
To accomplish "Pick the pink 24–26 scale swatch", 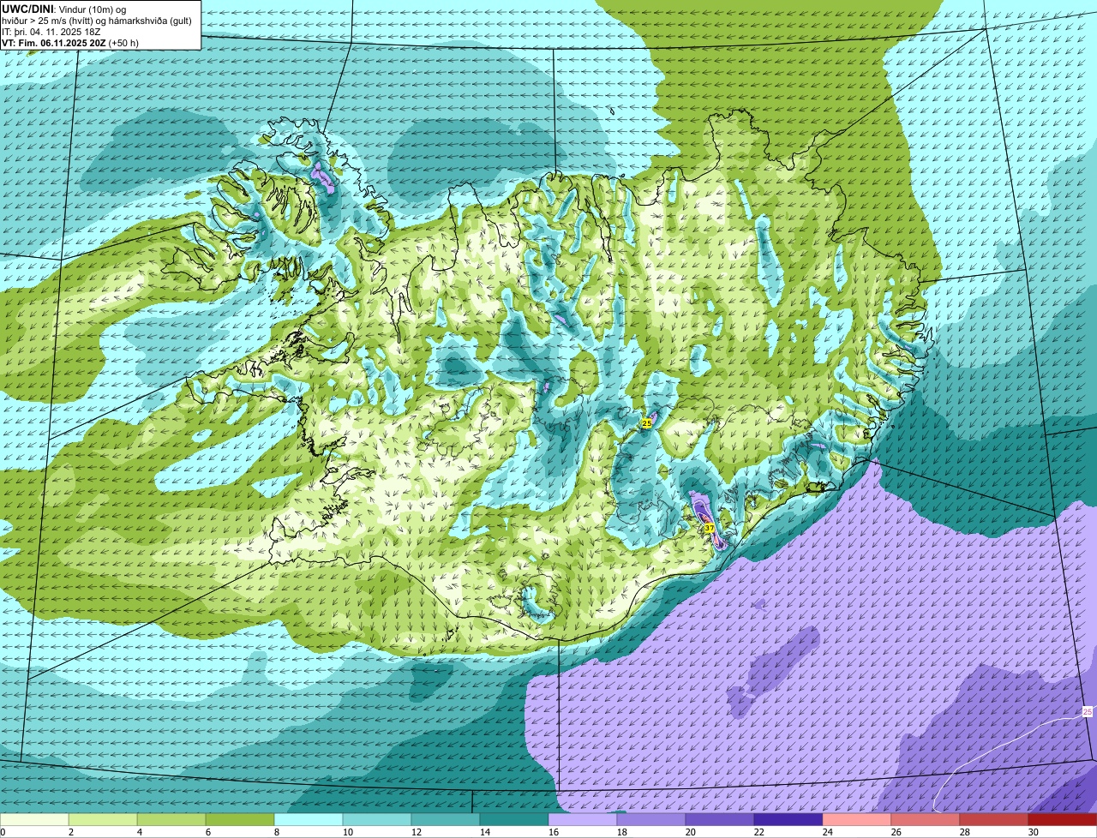I will click(857, 820).
